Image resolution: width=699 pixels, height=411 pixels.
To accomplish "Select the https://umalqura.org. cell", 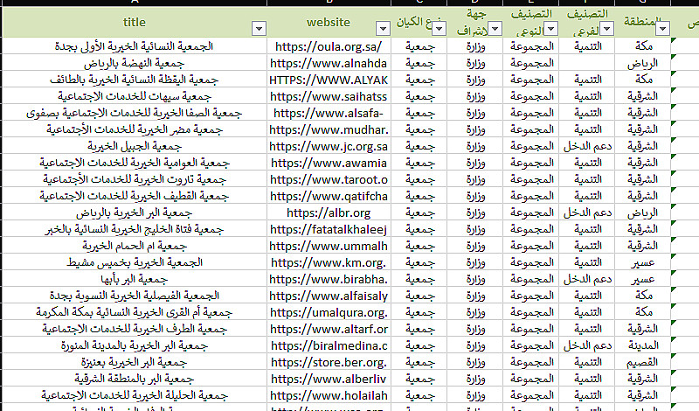I will (329, 312).
